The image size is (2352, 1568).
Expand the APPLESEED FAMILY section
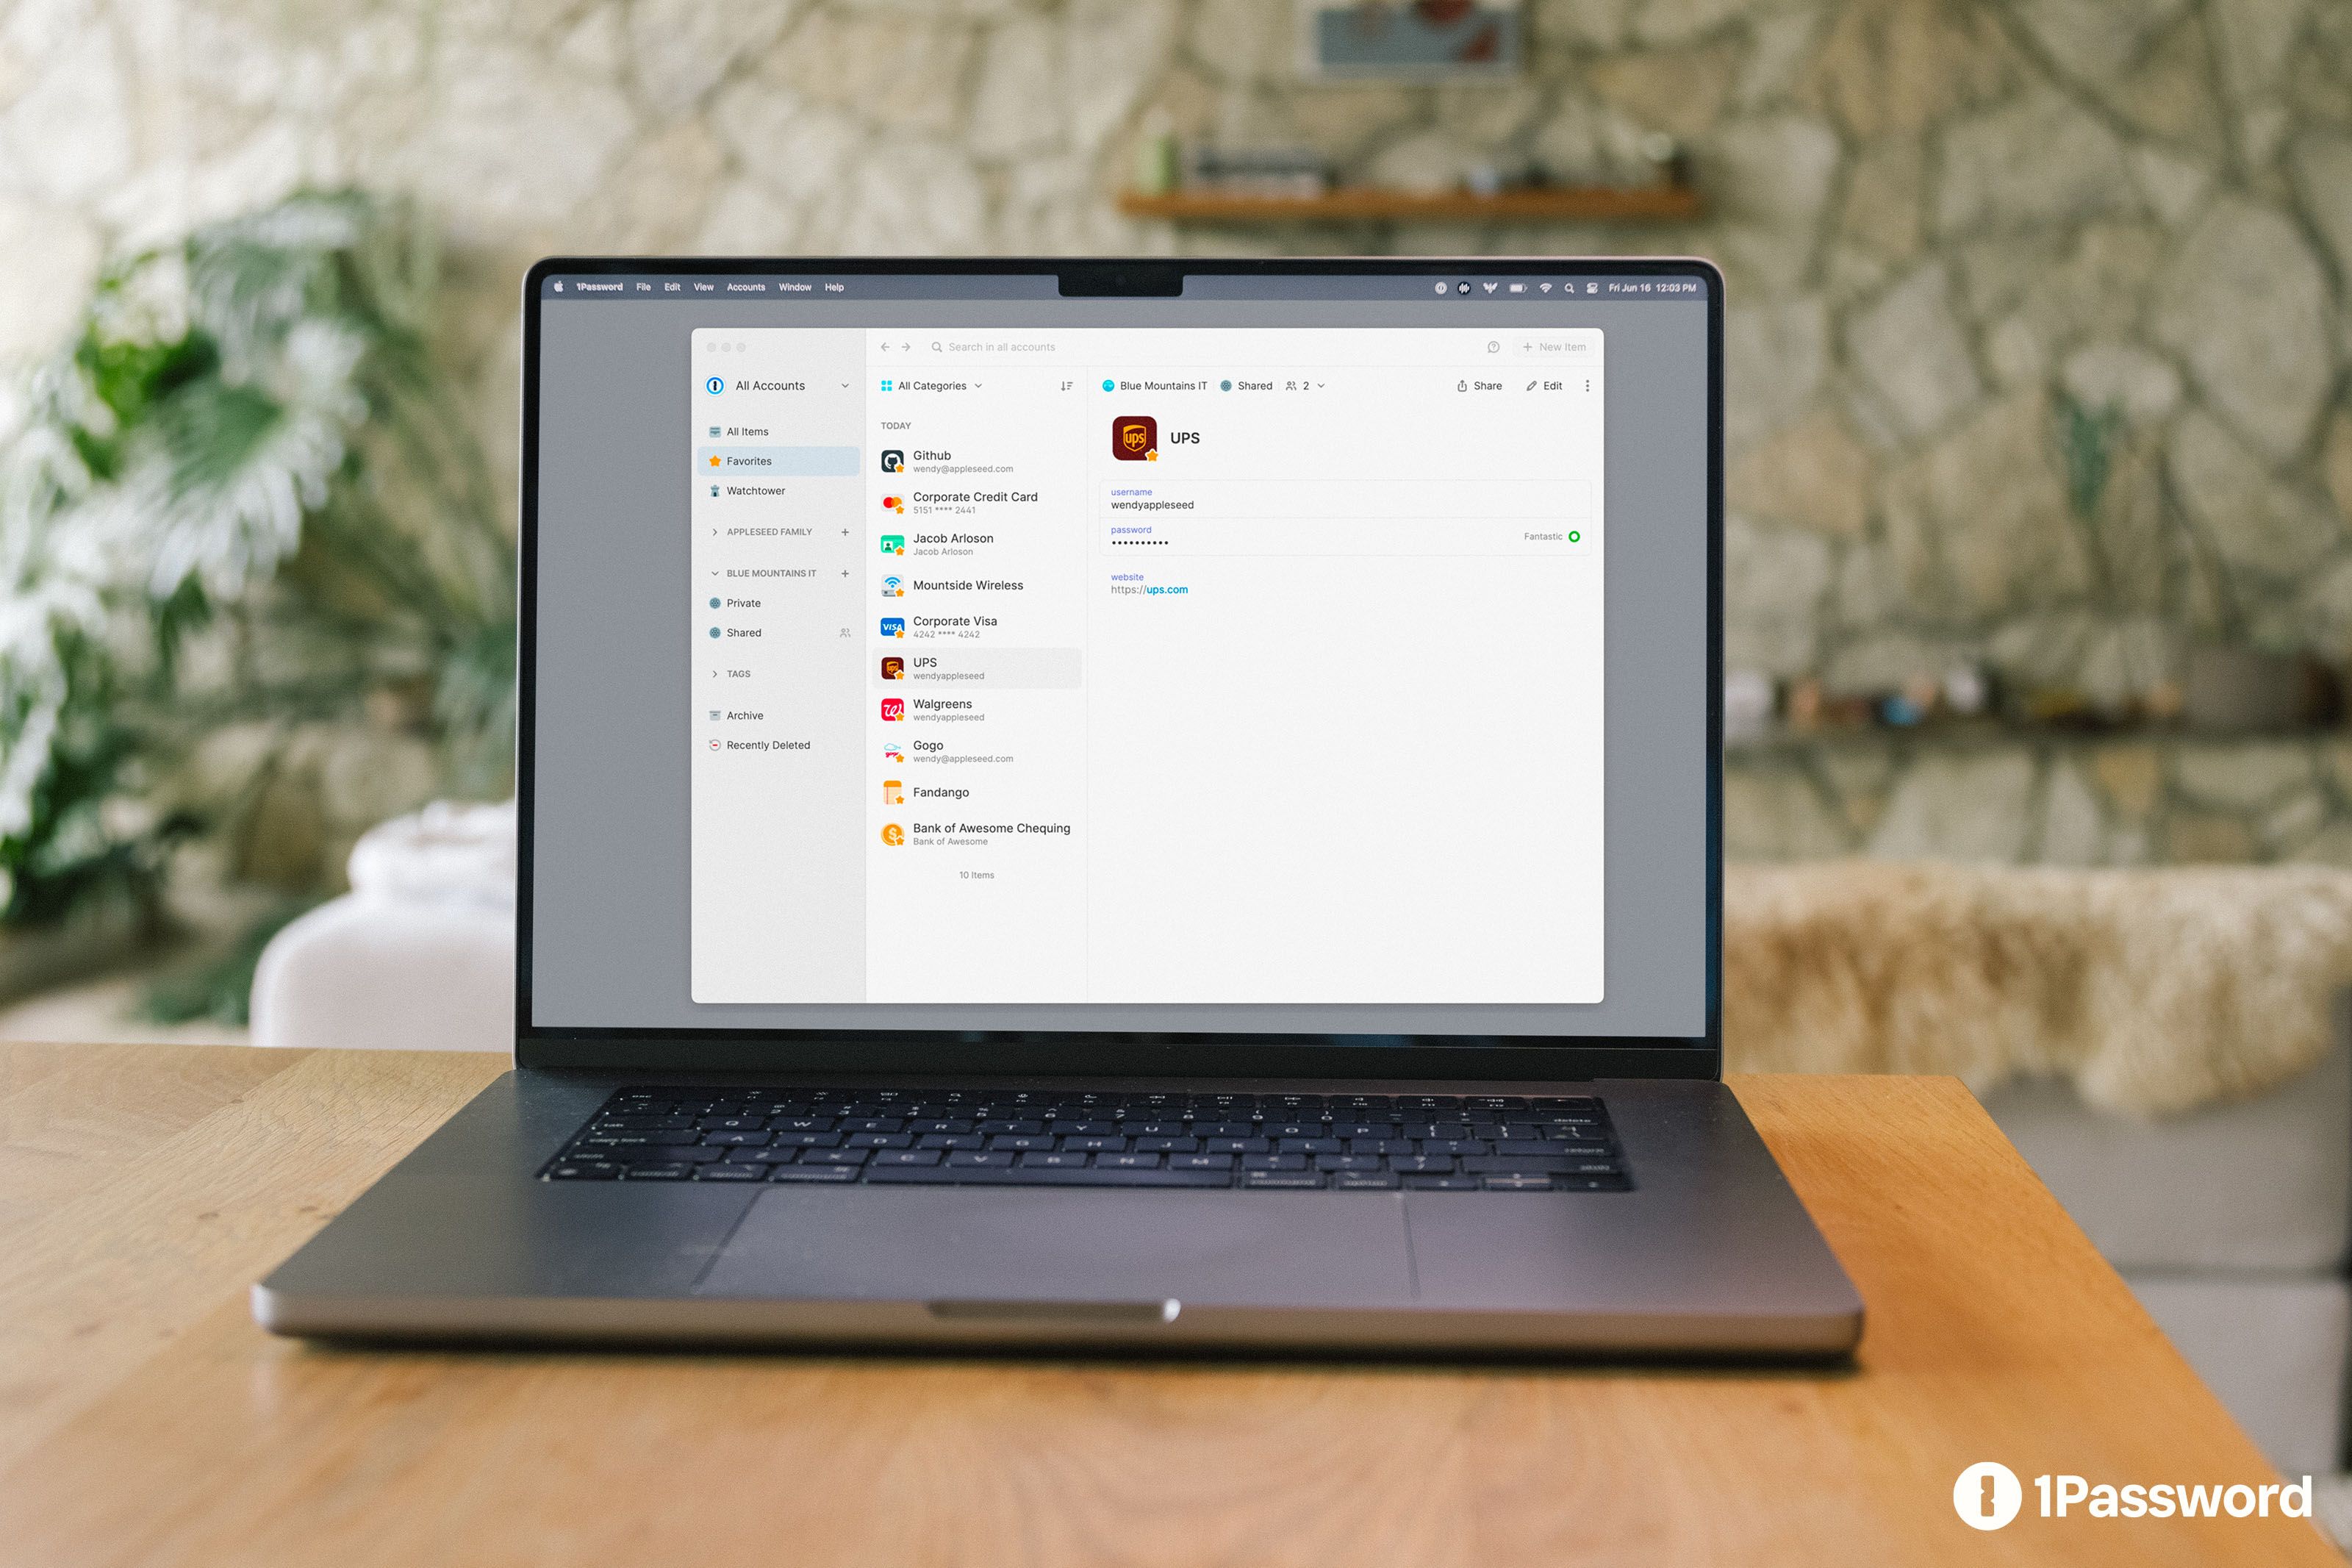click(714, 534)
